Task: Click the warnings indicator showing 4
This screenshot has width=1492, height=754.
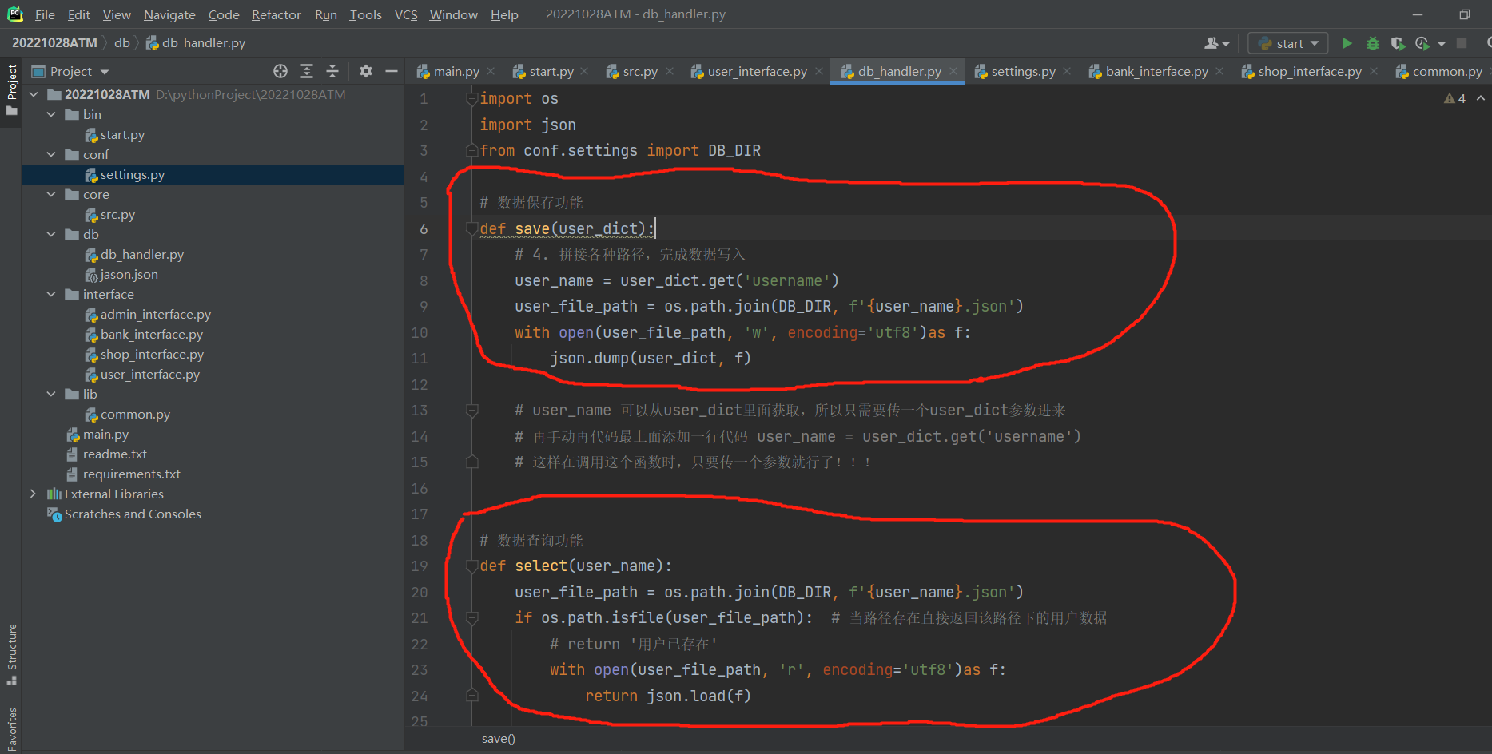Action: 1454,98
